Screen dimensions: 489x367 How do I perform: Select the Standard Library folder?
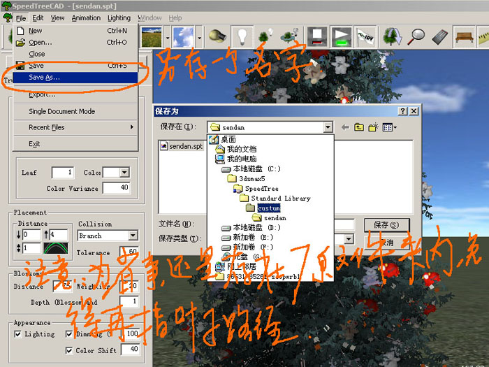click(275, 198)
